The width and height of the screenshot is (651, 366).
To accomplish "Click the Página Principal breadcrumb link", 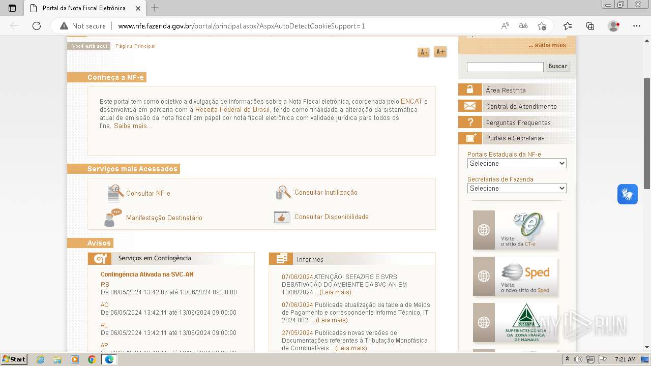I will (x=135, y=46).
